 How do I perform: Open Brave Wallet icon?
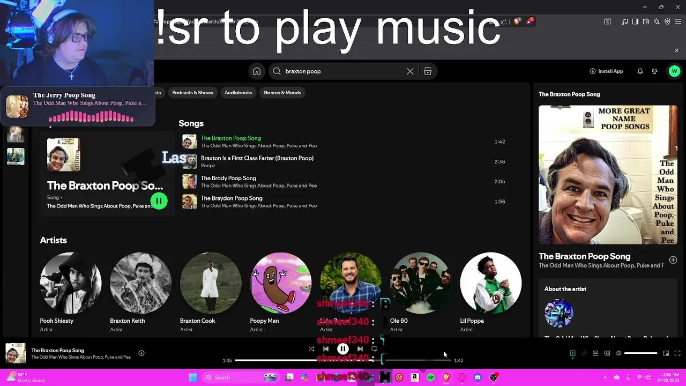(x=646, y=21)
